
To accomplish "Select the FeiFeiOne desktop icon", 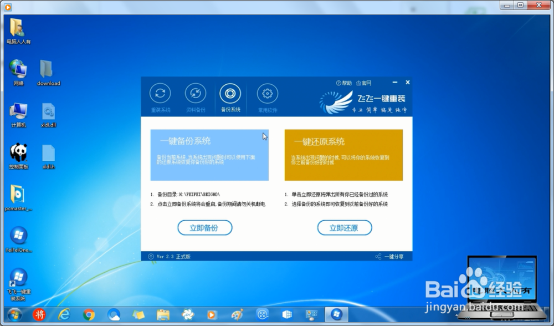I will pos(18,240).
